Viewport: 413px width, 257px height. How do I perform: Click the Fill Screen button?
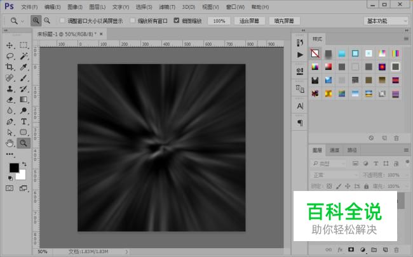(x=284, y=21)
